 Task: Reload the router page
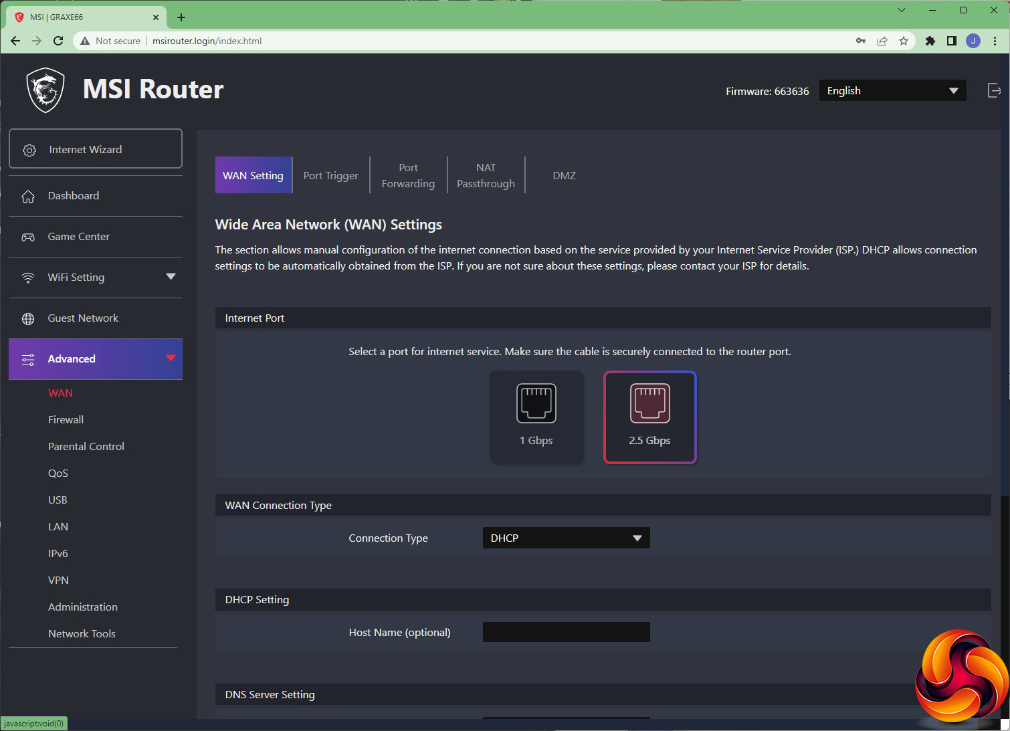58,41
